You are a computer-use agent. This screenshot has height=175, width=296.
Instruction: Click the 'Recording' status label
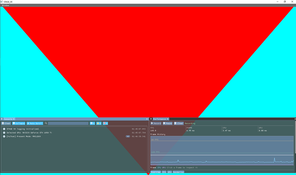click(190, 123)
